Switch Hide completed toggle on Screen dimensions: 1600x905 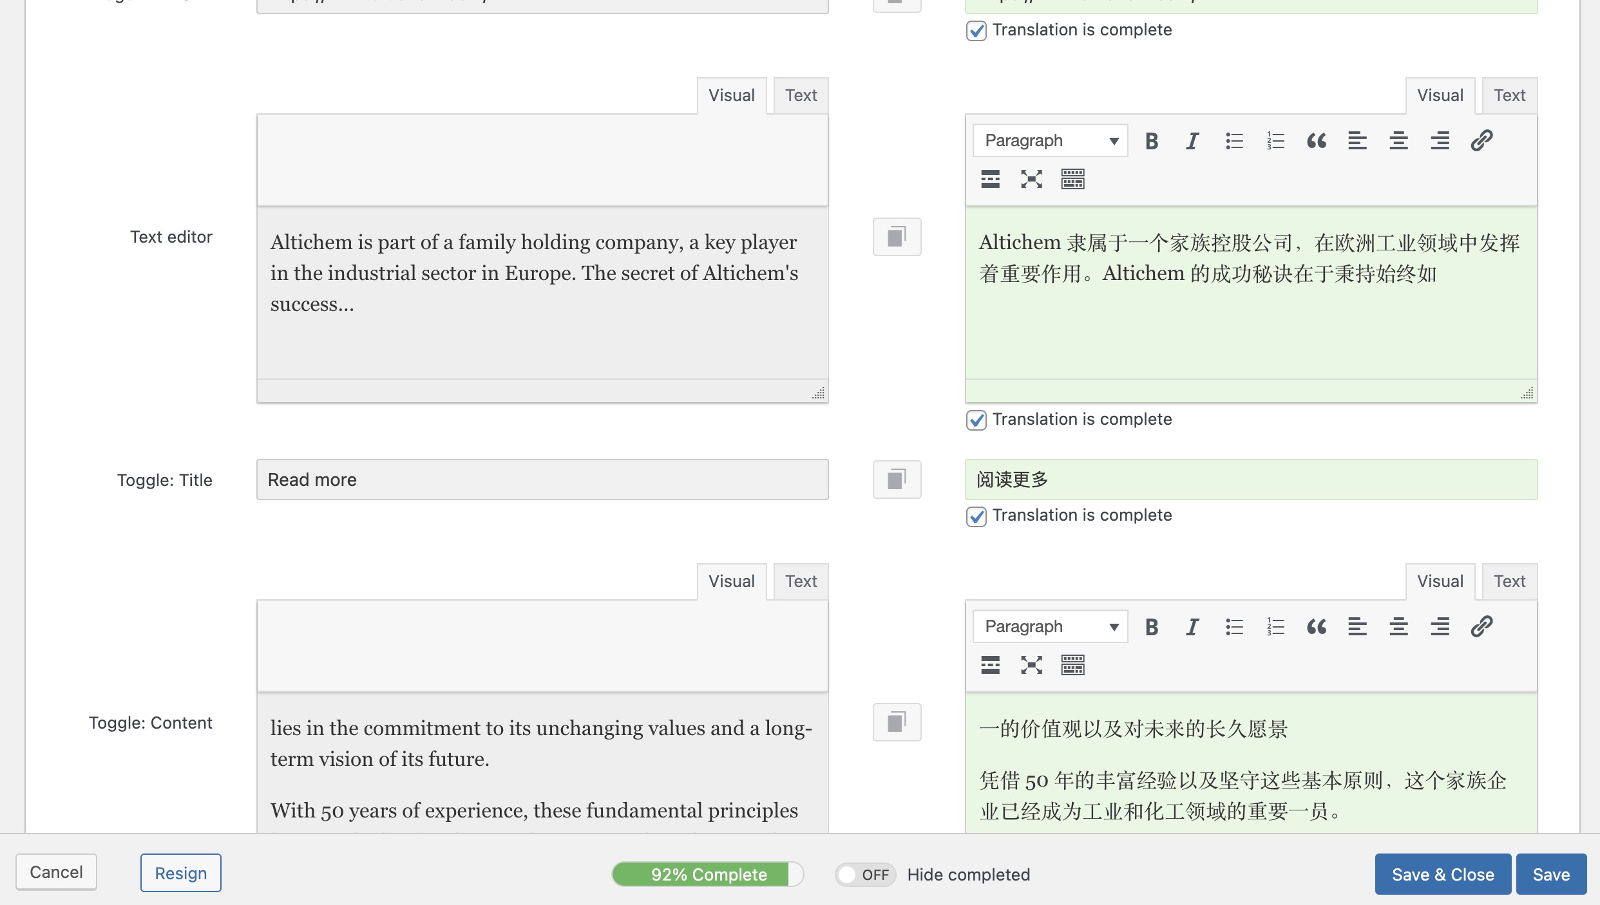pyautogui.click(x=865, y=875)
